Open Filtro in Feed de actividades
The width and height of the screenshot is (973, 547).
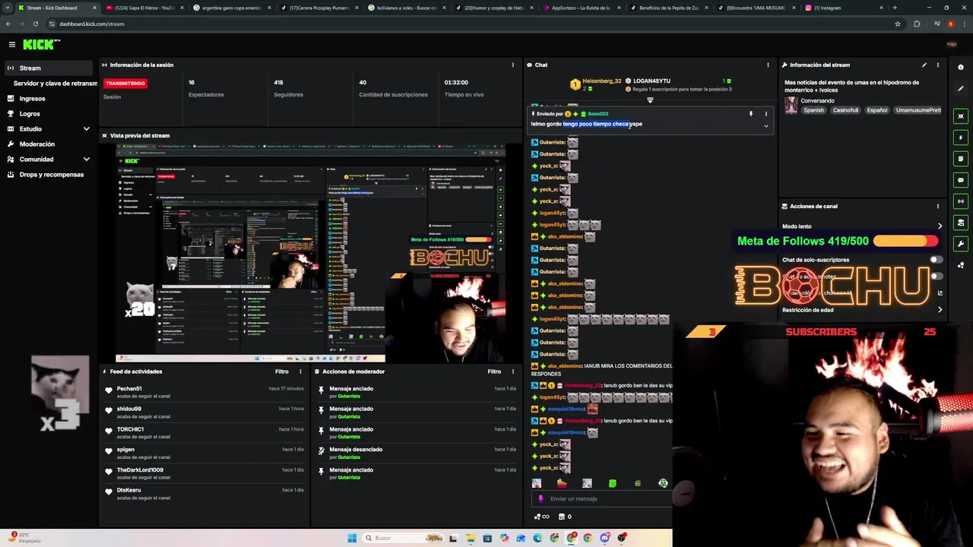pos(282,372)
